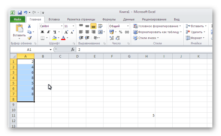This screenshot has width=221, height=136.
Task: Click the fx insert function button
Action: (x=73, y=49)
